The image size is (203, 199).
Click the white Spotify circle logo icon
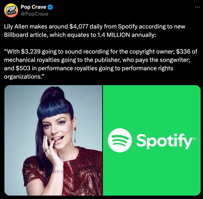pyautogui.click(x=120, y=140)
